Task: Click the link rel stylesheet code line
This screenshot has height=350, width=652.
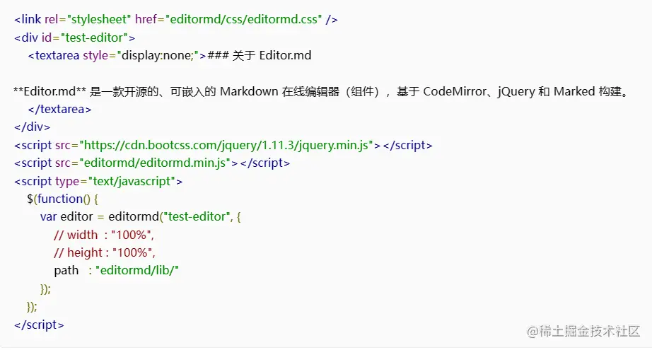Action: (x=176, y=19)
